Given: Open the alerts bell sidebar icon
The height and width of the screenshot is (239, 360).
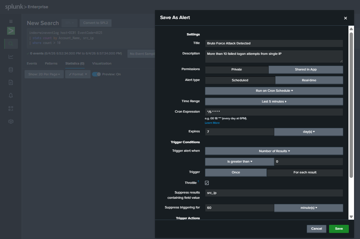Looking at the screenshot, I should click(x=11, y=95).
